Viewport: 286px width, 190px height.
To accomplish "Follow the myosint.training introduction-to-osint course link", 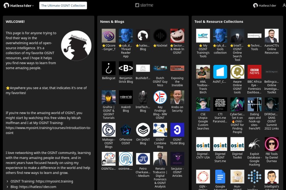I will 48,130.
